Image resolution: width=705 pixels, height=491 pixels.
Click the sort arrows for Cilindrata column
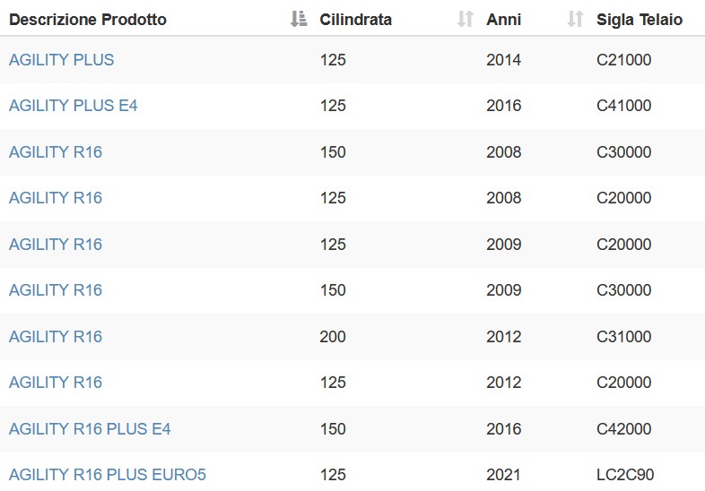tap(466, 19)
